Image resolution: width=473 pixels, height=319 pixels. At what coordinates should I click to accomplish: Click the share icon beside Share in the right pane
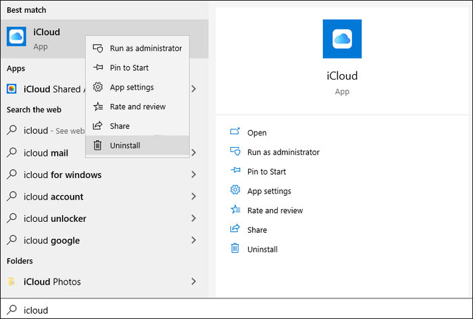(235, 229)
